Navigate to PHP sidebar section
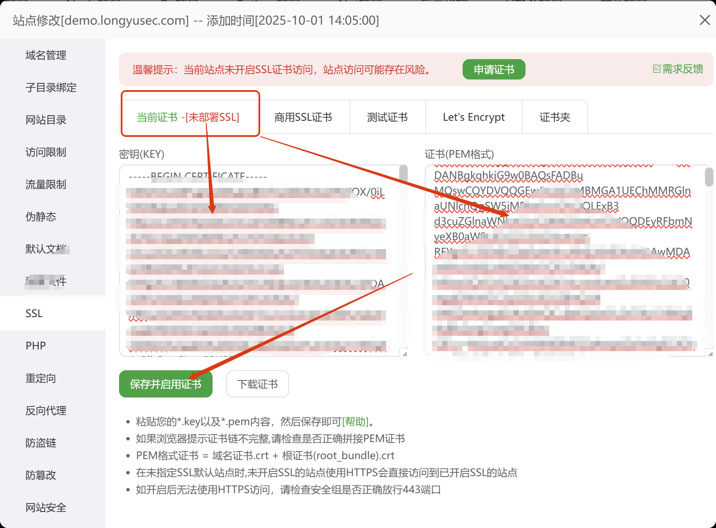 click(36, 346)
